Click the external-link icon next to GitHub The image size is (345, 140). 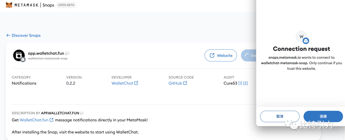pos(185,83)
